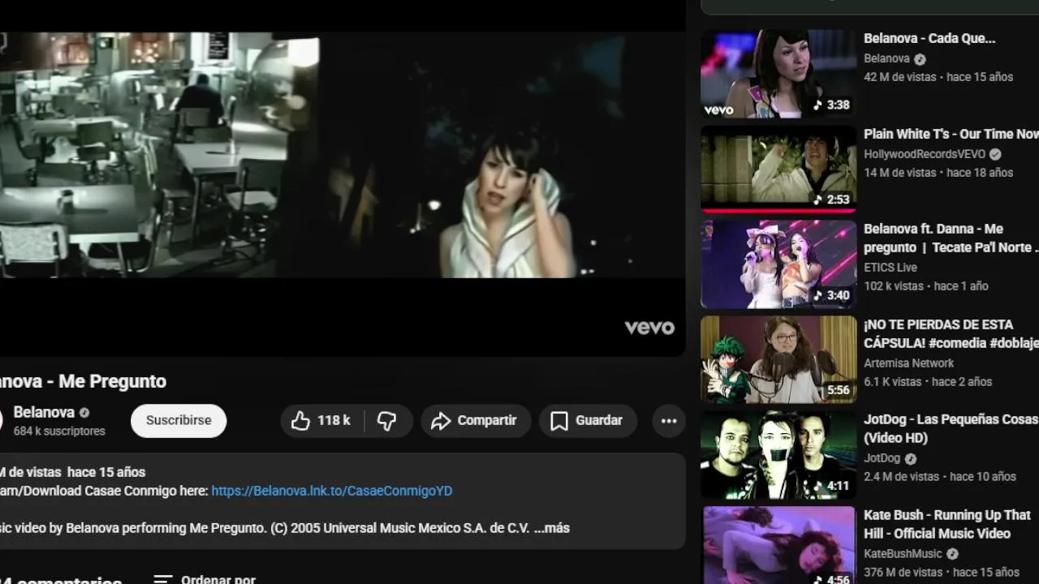This screenshot has width=1039, height=584.
Task: Open the JotDog Las Pequeñas Cosas thumbnail
Action: [x=778, y=455]
